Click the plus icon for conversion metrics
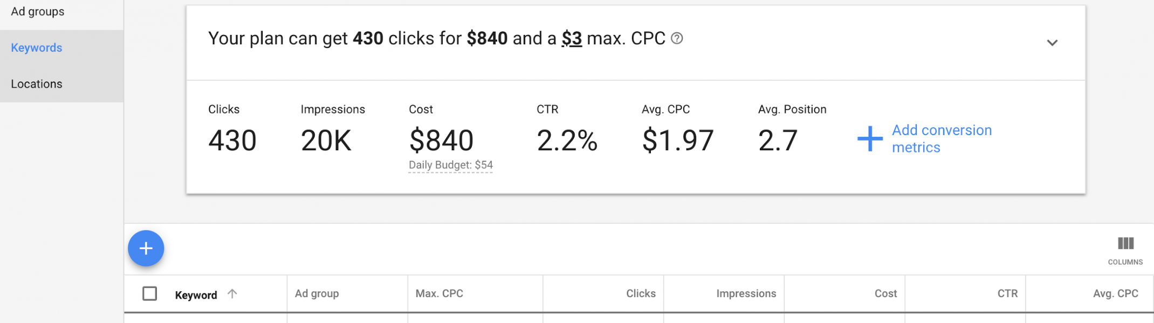 coord(870,139)
